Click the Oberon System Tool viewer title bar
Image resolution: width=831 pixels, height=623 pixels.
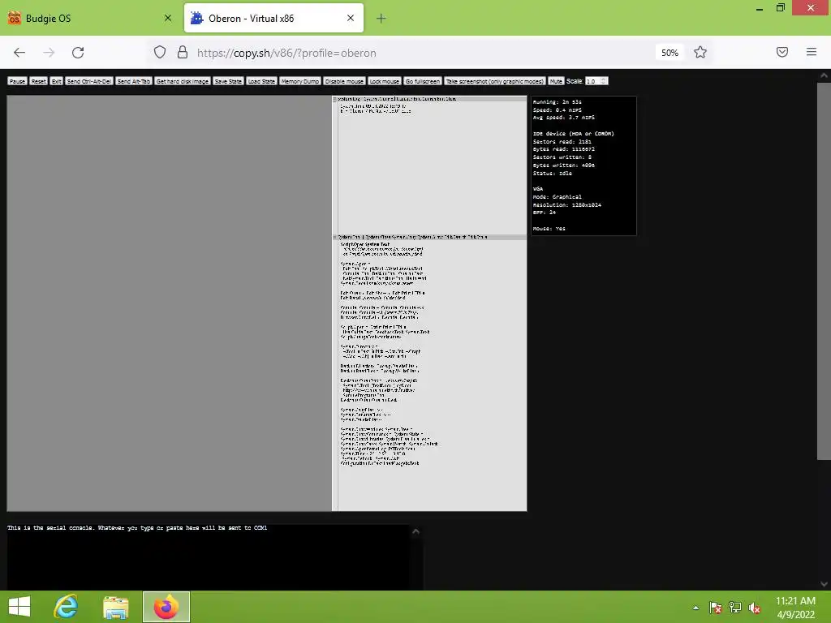[429, 237]
